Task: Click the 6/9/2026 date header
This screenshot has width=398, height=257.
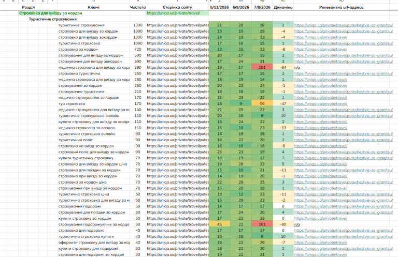Action: point(241,7)
